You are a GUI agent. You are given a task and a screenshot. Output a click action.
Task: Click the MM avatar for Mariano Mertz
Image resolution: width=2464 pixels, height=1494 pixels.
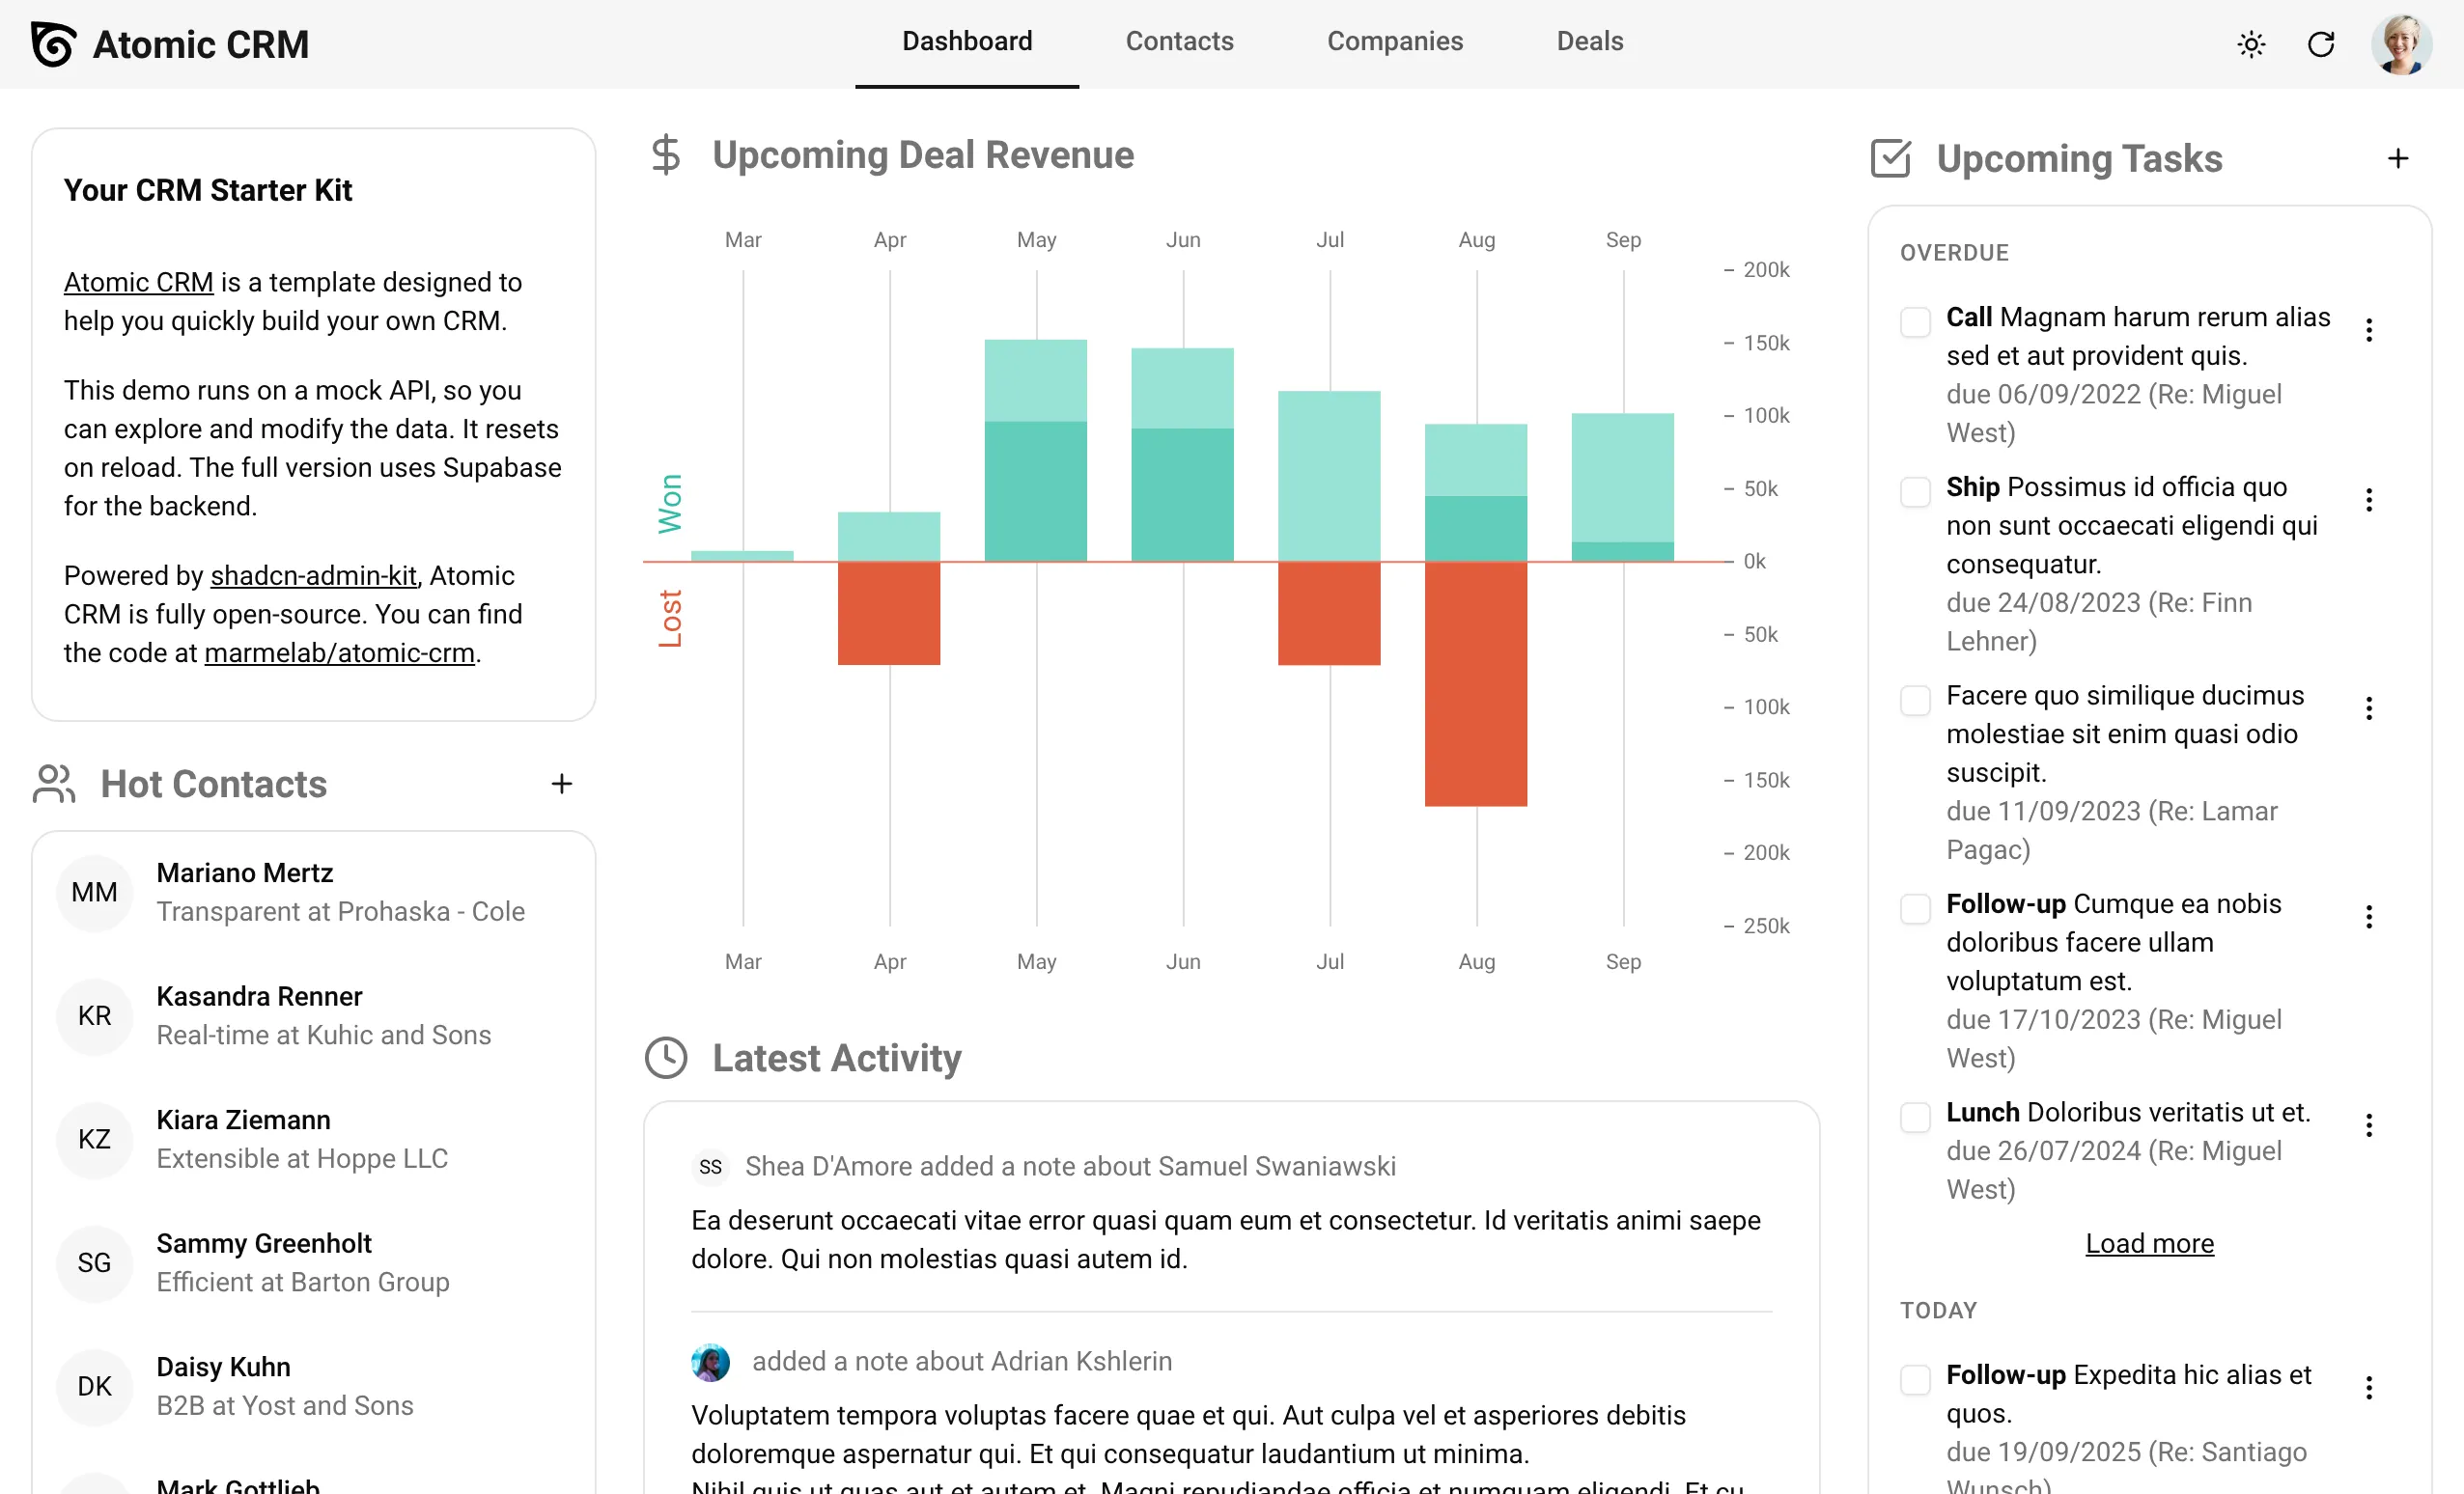coord(94,893)
